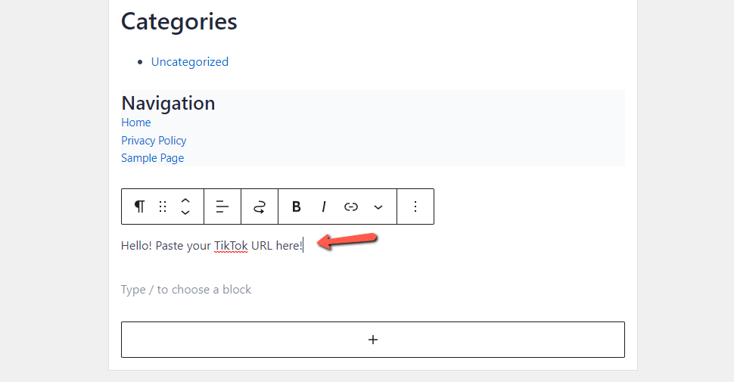The height and width of the screenshot is (382, 734).
Task: Click the block drag handle icon
Action: pos(163,207)
